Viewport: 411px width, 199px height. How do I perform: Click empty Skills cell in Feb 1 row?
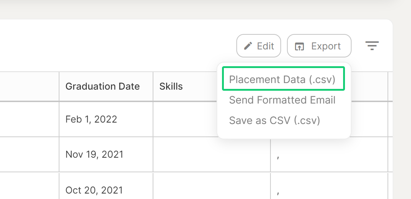point(185,119)
